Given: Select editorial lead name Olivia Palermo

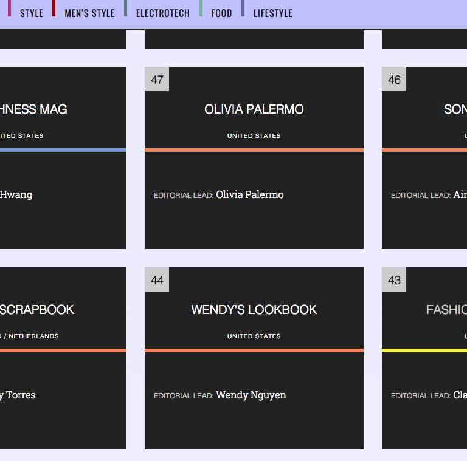Looking at the screenshot, I should point(249,195).
